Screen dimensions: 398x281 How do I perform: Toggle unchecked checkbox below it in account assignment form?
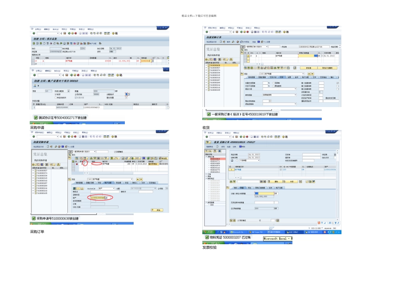56,97
